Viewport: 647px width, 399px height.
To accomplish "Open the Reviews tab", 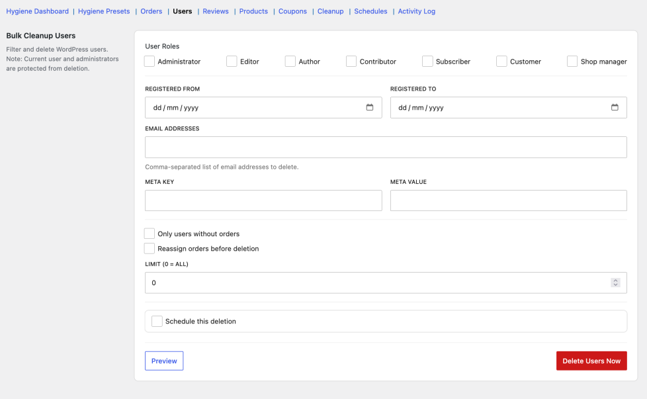I will (216, 11).
